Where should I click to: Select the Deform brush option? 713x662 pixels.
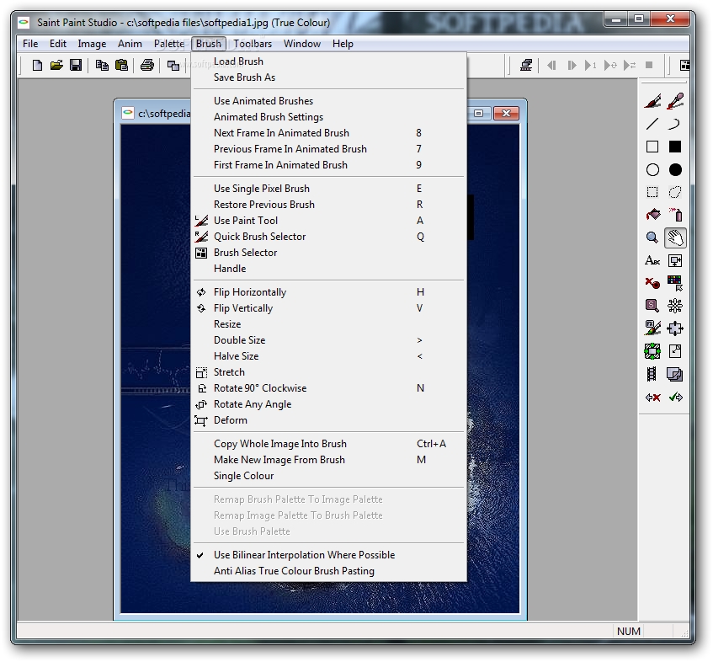tap(328, 419)
